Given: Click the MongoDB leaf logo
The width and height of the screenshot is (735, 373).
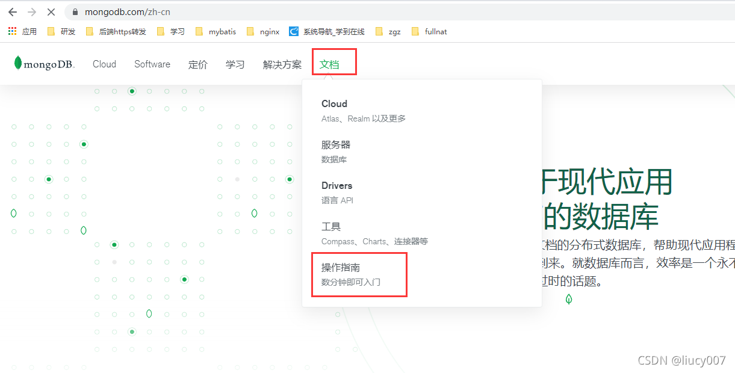Looking at the screenshot, I should [45, 63].
